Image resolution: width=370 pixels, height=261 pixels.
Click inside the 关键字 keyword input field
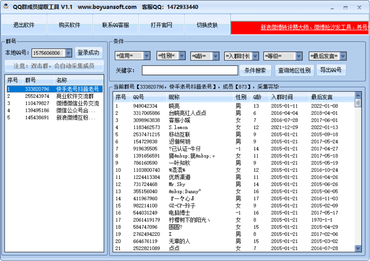190,70
